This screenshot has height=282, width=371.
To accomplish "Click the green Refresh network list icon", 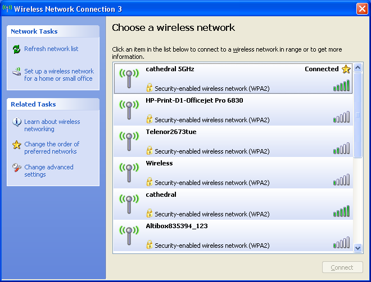I will pyautogui.click(x=16, y=49).
